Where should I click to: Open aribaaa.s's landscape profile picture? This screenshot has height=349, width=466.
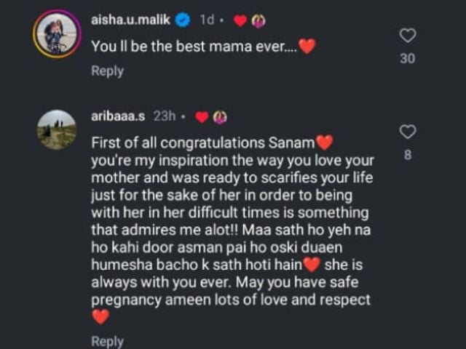(57, 129)
